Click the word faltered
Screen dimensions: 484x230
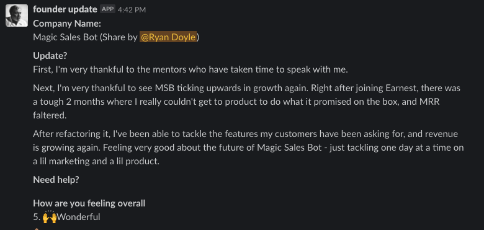coord(50,115)
